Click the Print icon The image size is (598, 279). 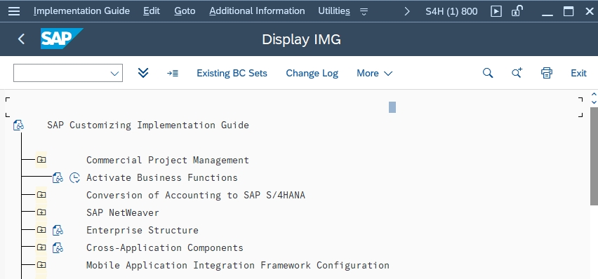tap(547, 73)
